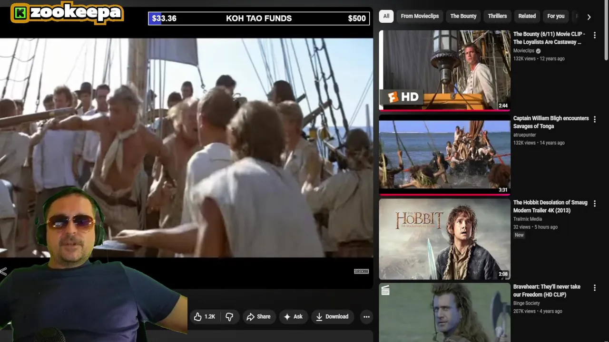Click the KOH TAO FUNDS donation progress bar
This screenshot has width=609, height=342.
tap(259, 19)
